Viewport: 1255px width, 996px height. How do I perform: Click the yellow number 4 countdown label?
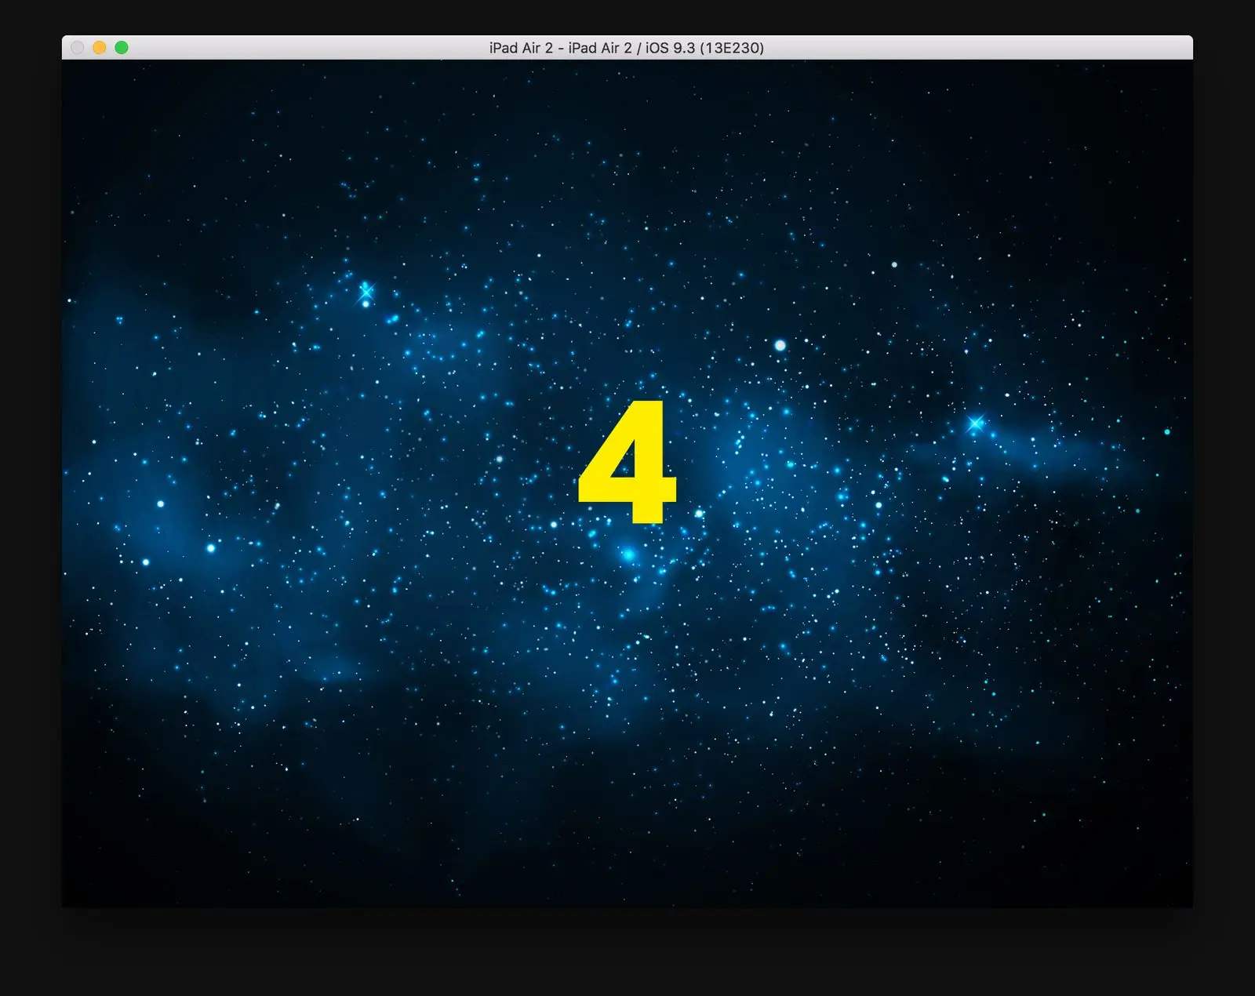pos(627,461)
